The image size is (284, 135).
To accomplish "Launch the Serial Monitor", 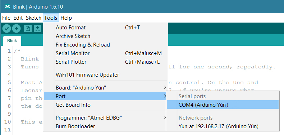I will (105, 53).
